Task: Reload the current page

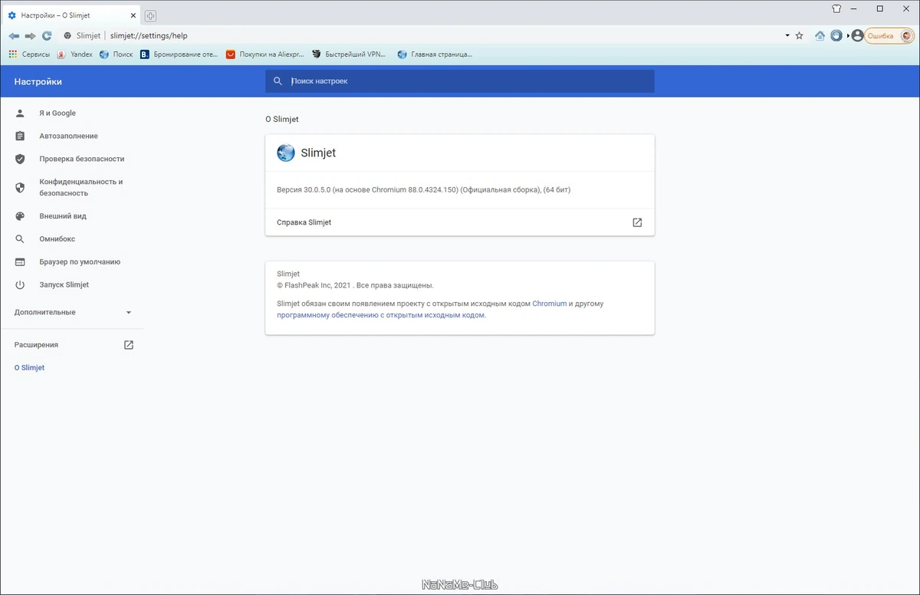Action: coord(47,35)
